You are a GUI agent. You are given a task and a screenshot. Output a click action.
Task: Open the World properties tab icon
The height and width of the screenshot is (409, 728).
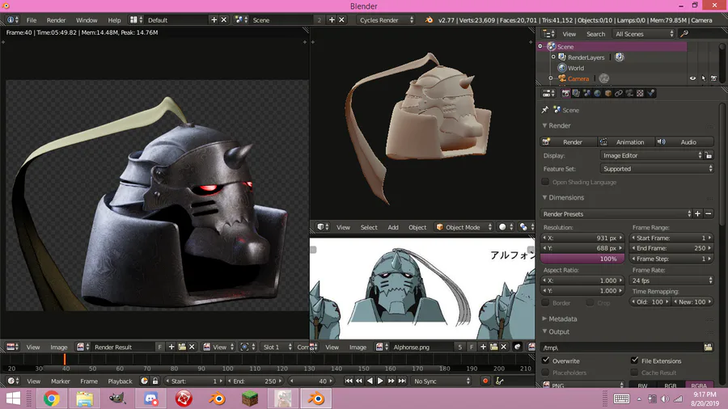pos(597,93)
